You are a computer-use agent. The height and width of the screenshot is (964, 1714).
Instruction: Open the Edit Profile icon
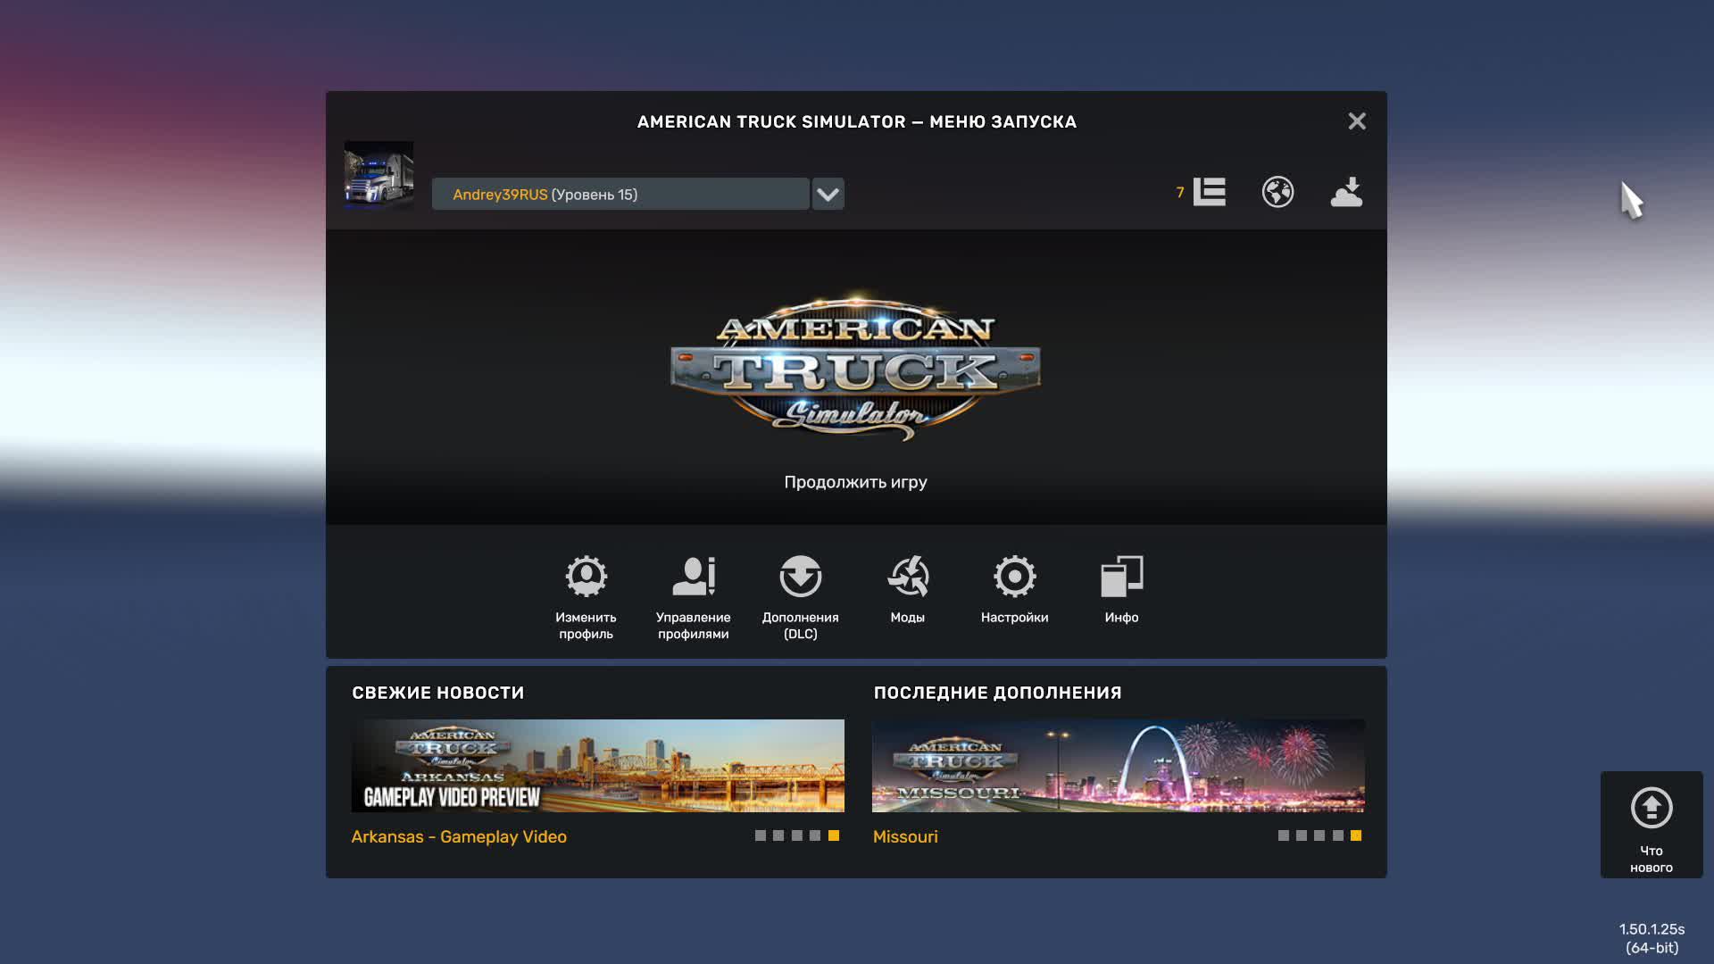click(x=585, y=576)
